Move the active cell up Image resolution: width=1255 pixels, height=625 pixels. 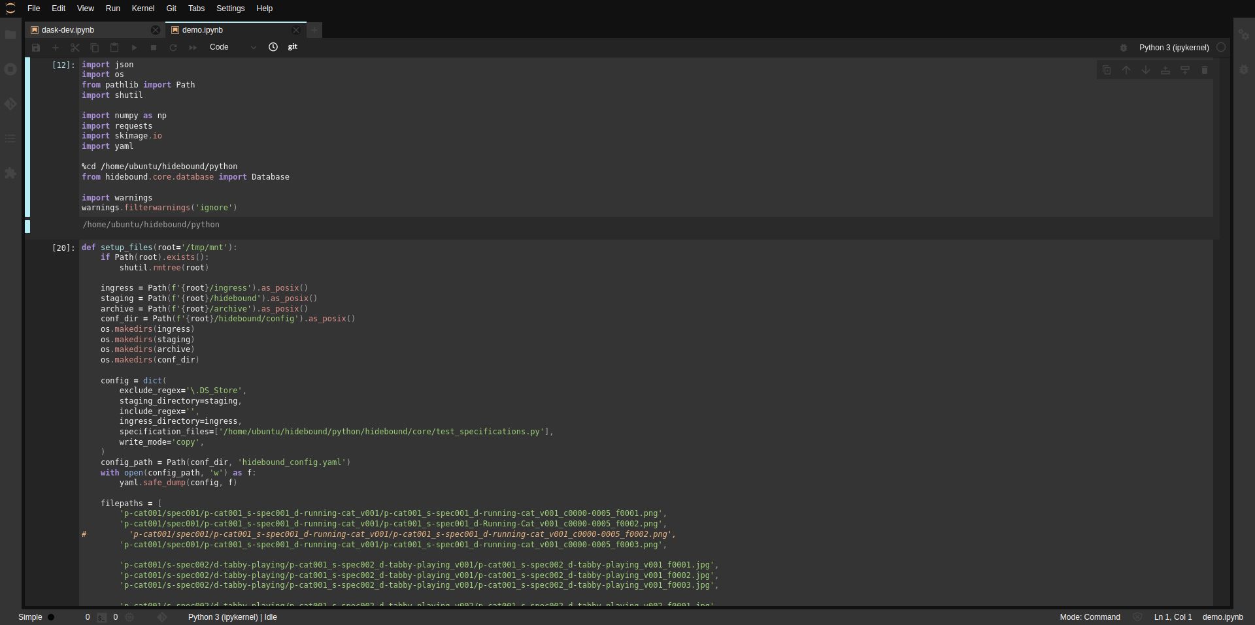[x=1126, y=71]
